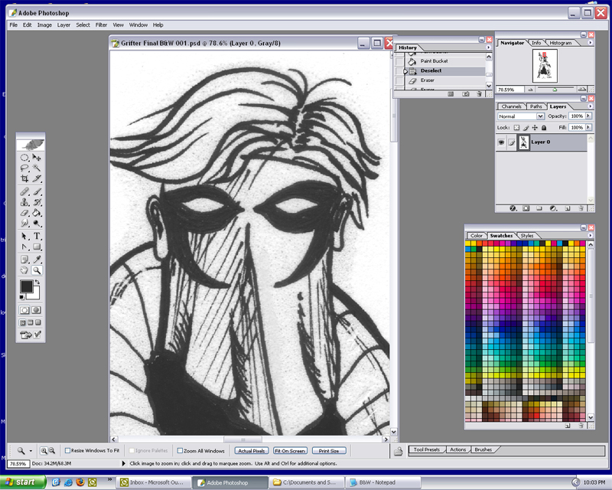Click Zoom In icon in options bar

[44, 450]
